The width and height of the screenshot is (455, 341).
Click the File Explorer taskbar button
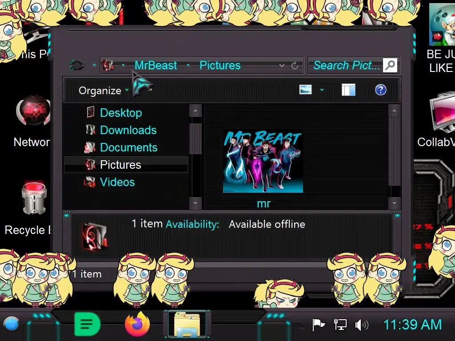(187, 324)
